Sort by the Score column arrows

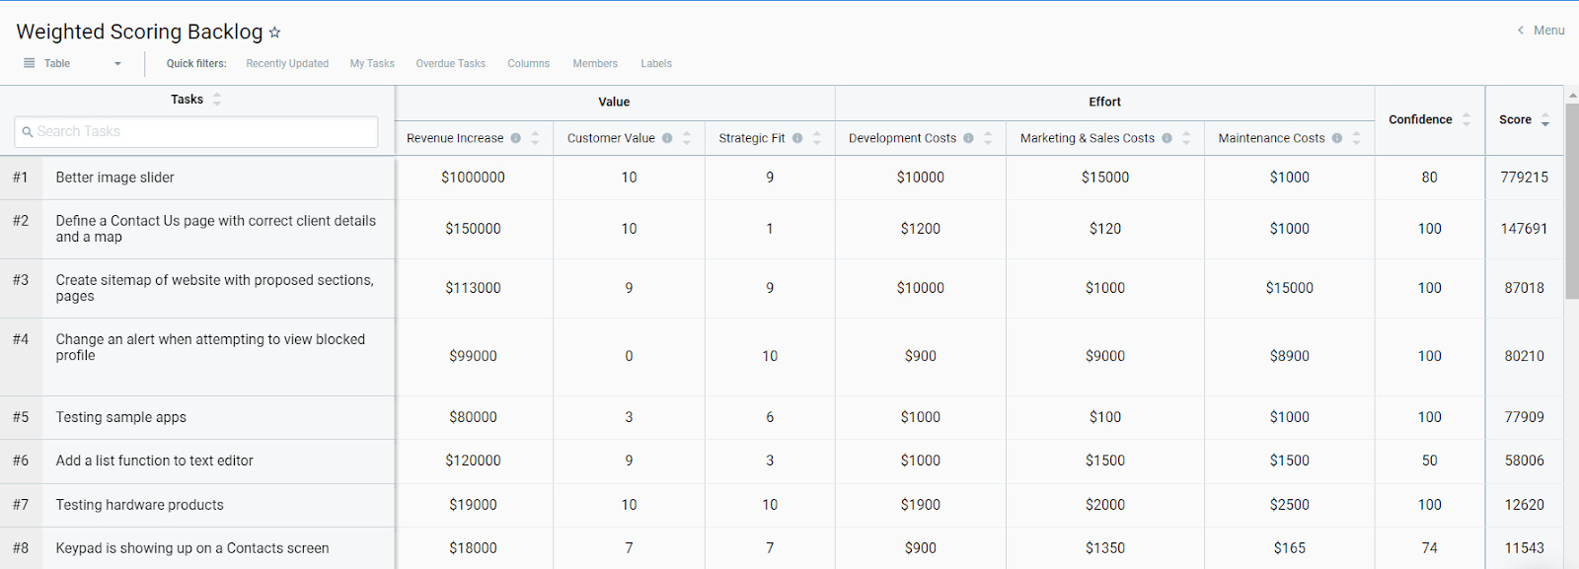coord(1545,119)
